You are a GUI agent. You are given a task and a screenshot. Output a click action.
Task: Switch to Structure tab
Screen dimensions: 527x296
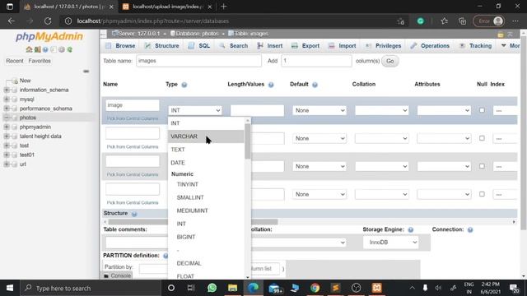tap(162, 46)
